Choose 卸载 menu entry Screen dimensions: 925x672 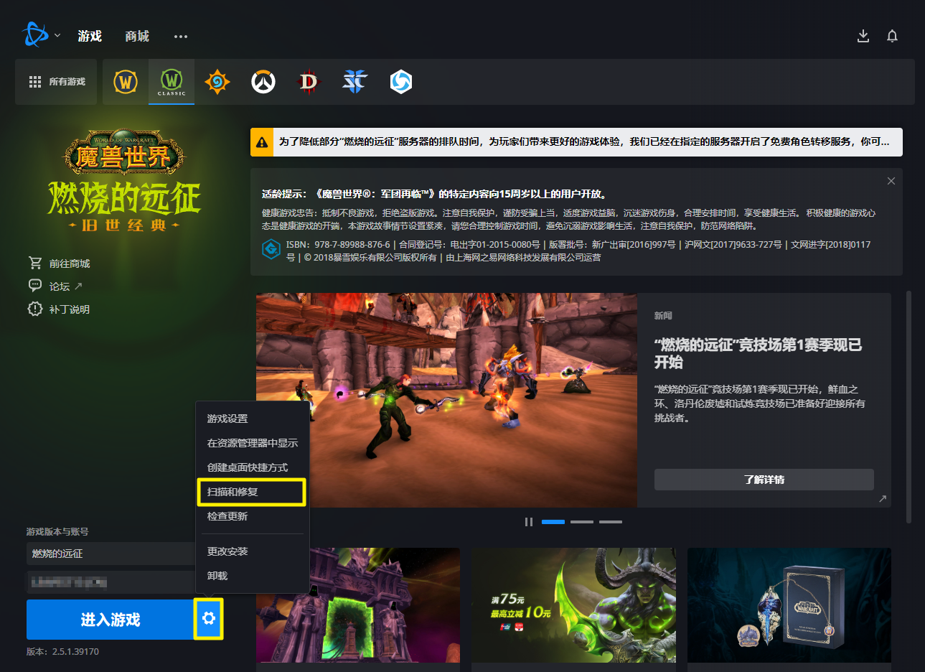[253, 576]
